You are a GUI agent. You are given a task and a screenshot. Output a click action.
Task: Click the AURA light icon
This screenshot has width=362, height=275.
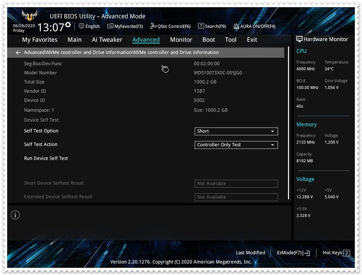236,26
